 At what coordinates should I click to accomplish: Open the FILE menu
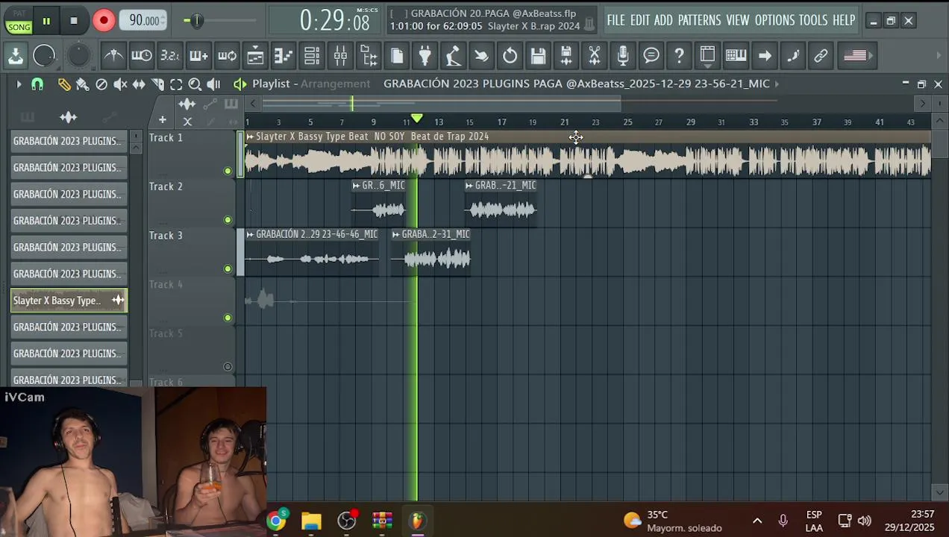[x=616, y=20]
